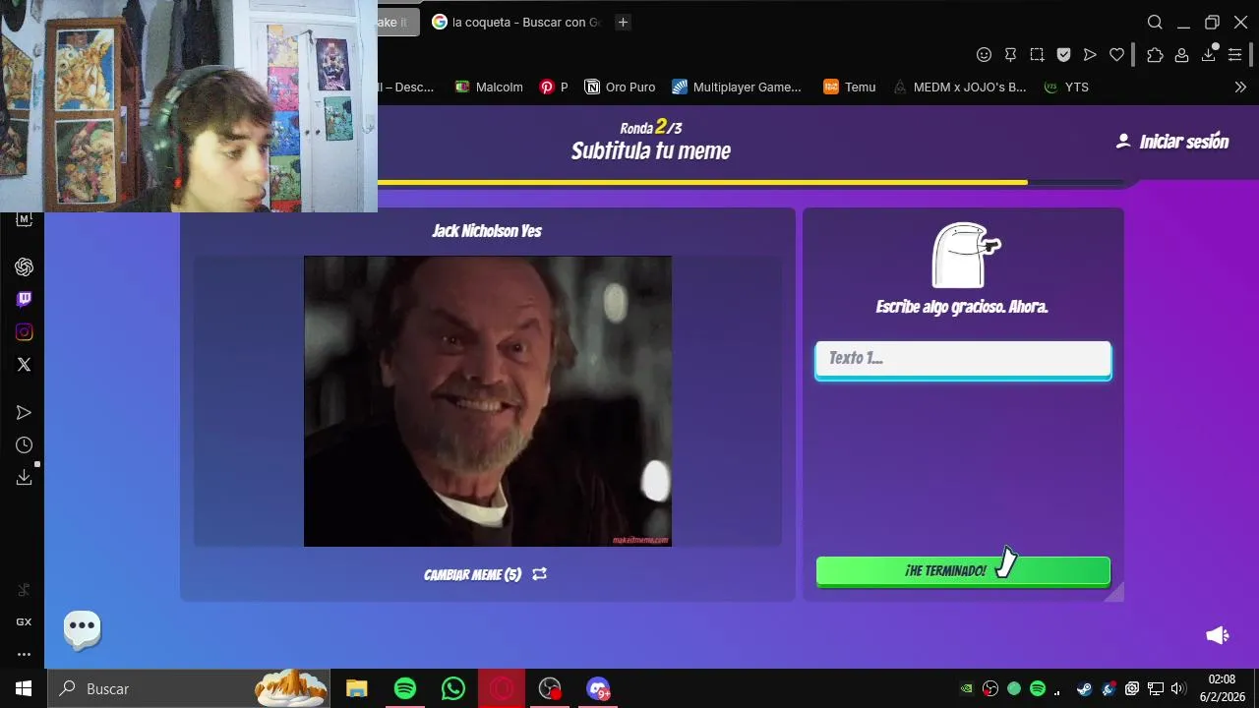The height and width of the screenshot is (708, 1259).
Task: Open Opera GX from the taskbar
Action: (x=502, y=688)
